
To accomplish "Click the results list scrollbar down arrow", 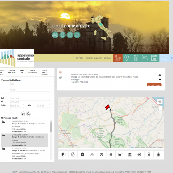I will (51, 158).
